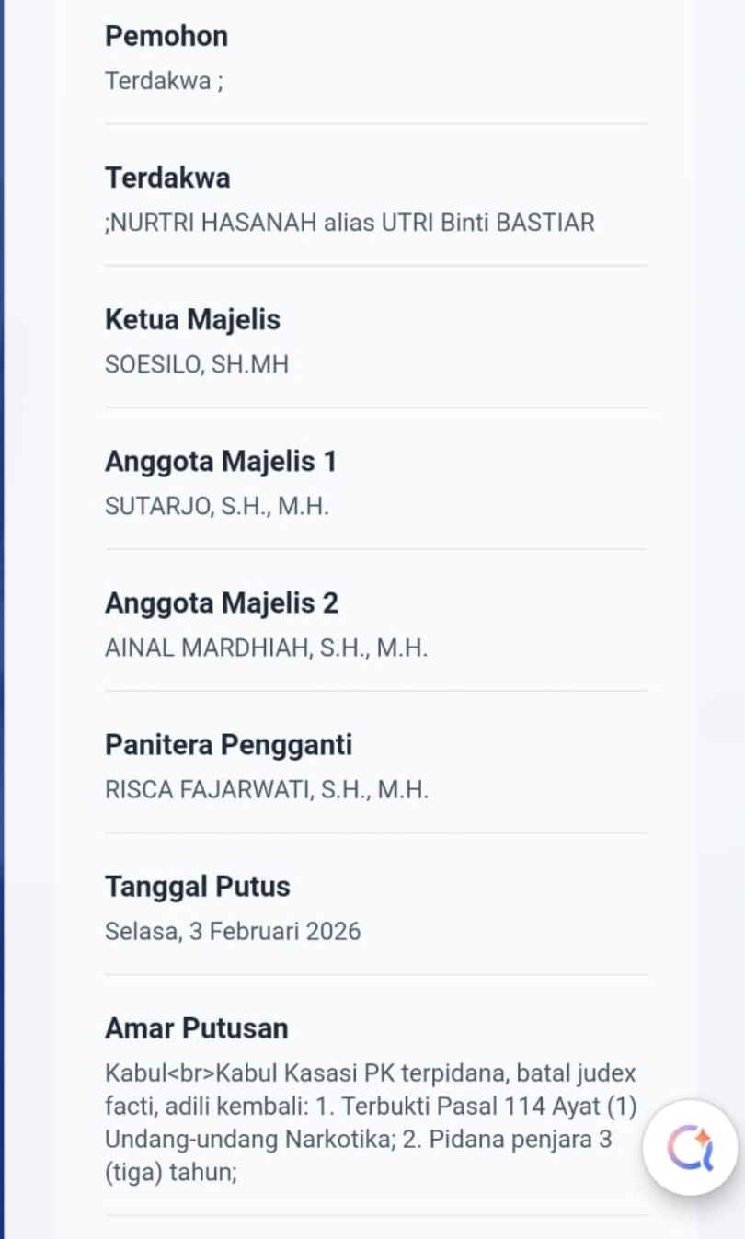745x1239 pixels.
Task: Click the Tanggal Putus heading
Action: (197, 886)
